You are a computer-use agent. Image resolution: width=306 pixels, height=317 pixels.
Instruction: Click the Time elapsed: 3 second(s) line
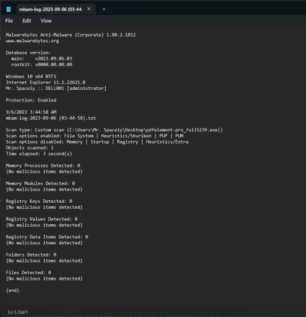[x=39, y=154]
